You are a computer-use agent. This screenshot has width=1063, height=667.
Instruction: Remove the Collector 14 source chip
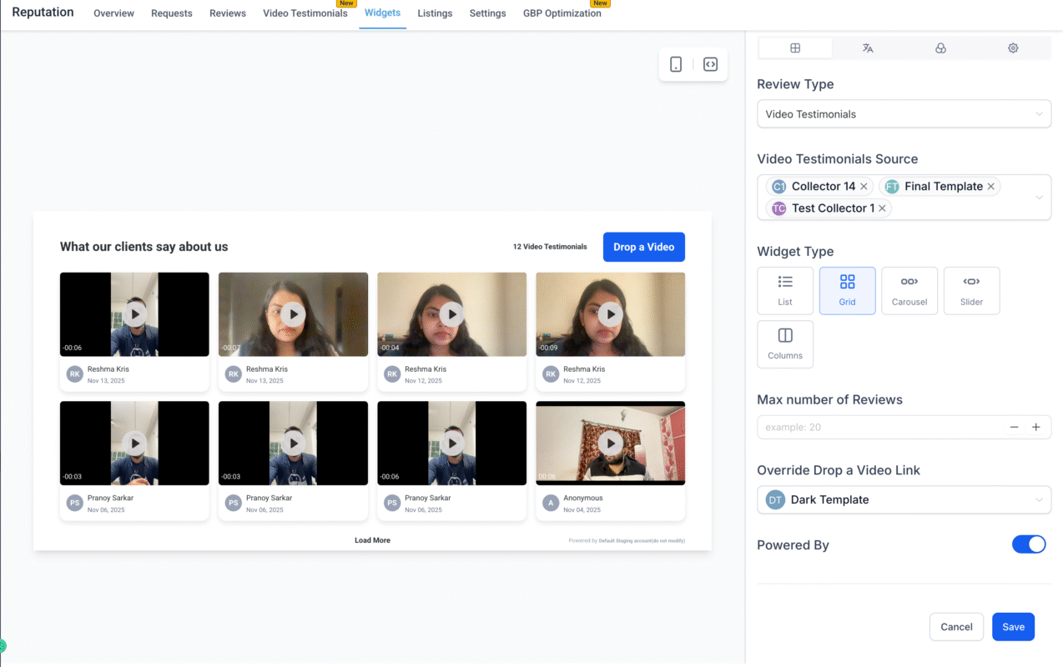point(864,186)
